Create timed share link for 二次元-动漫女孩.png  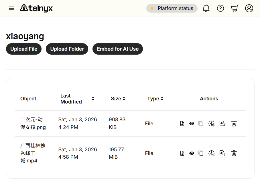[x=212, y=124]
